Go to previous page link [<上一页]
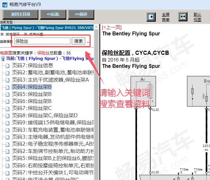The image size is (210, 180). pos(112,27)
